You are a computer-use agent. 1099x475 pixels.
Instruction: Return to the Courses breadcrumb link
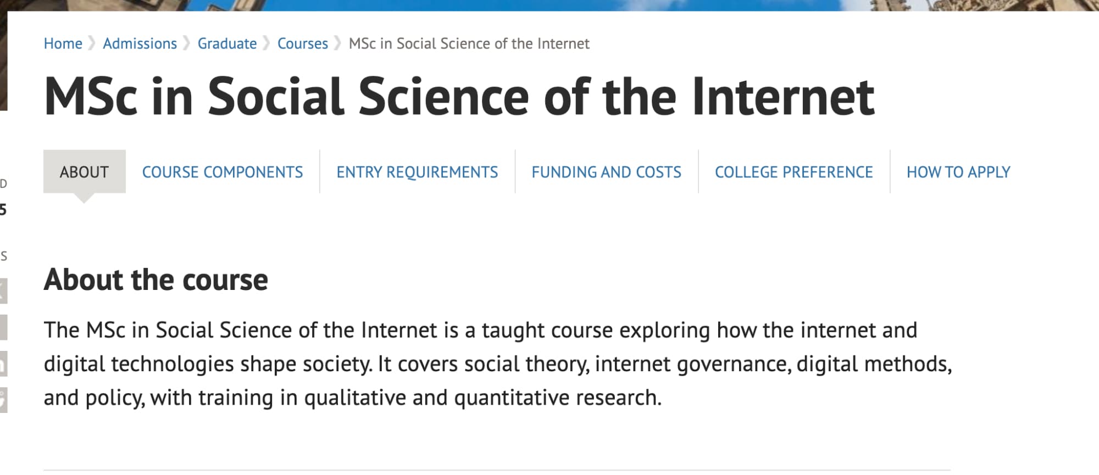[x=302, y=43]
